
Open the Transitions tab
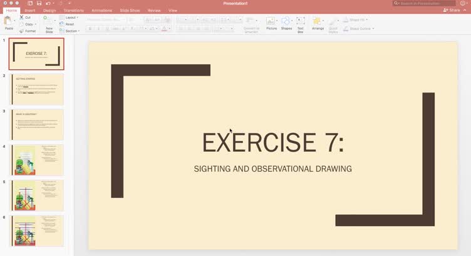(74, 11)
